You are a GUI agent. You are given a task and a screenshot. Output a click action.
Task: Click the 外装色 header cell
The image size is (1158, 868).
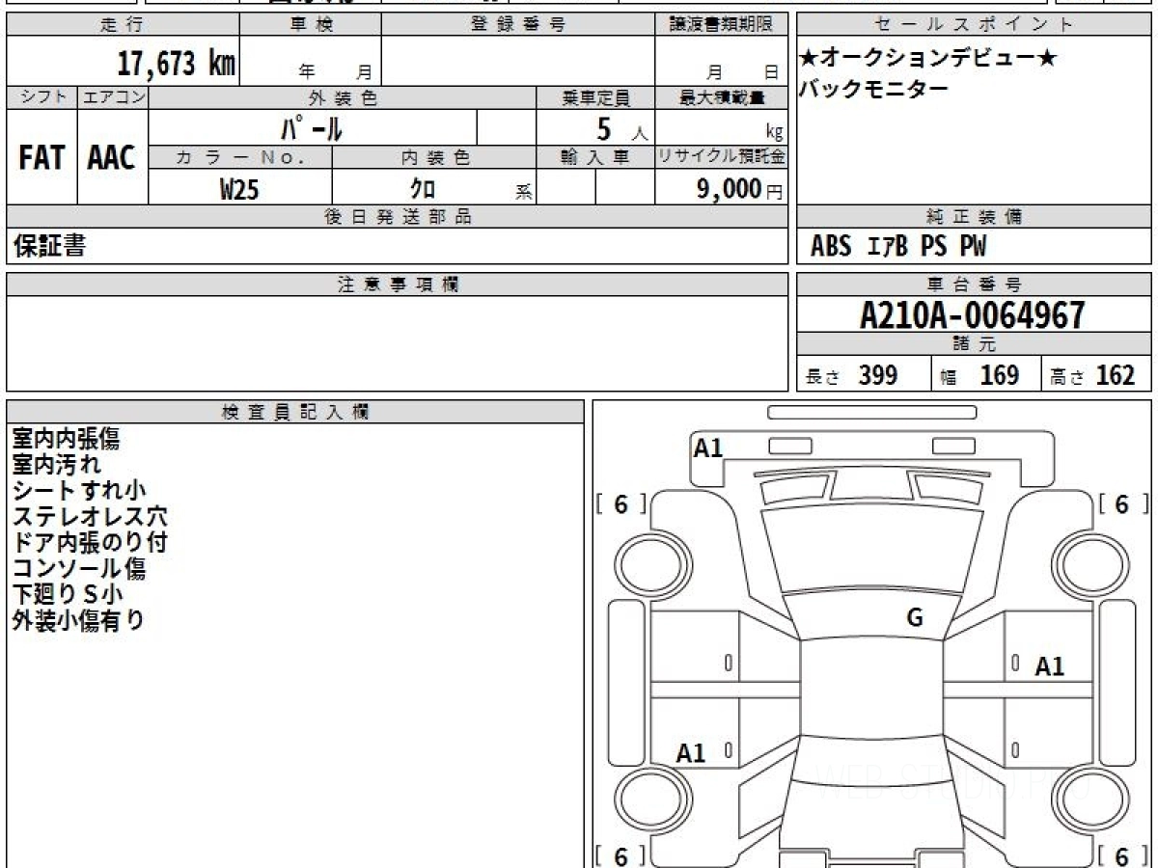tap(343, 97)
